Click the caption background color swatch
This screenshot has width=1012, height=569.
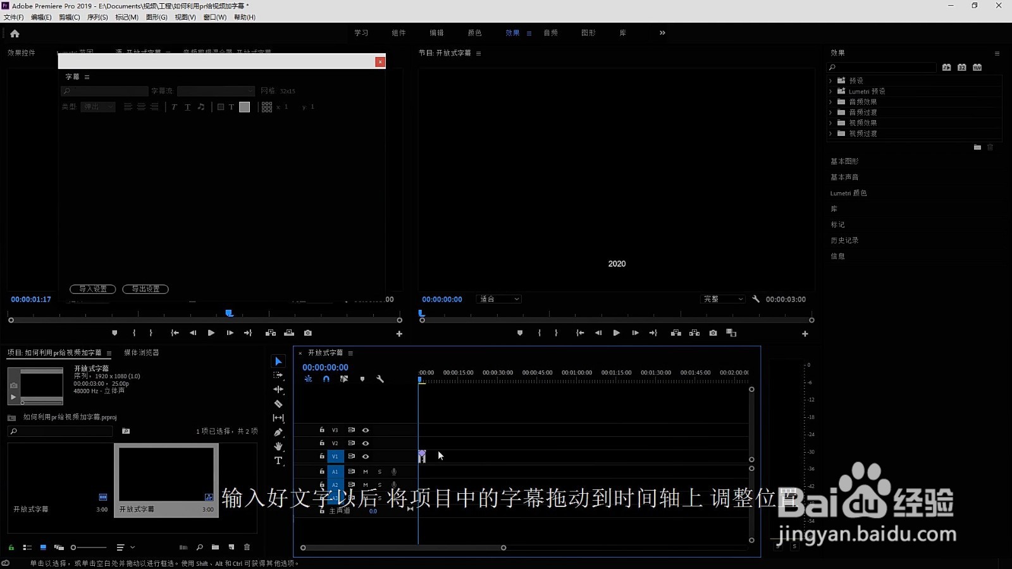pos(245,107)
